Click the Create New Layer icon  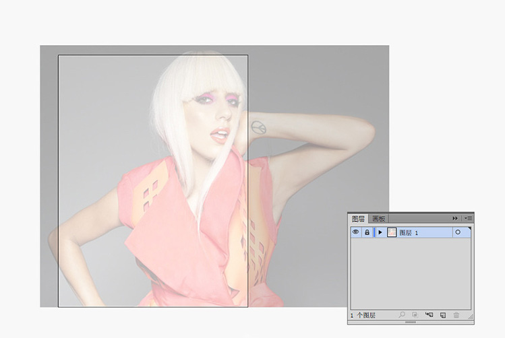(442, 315)
